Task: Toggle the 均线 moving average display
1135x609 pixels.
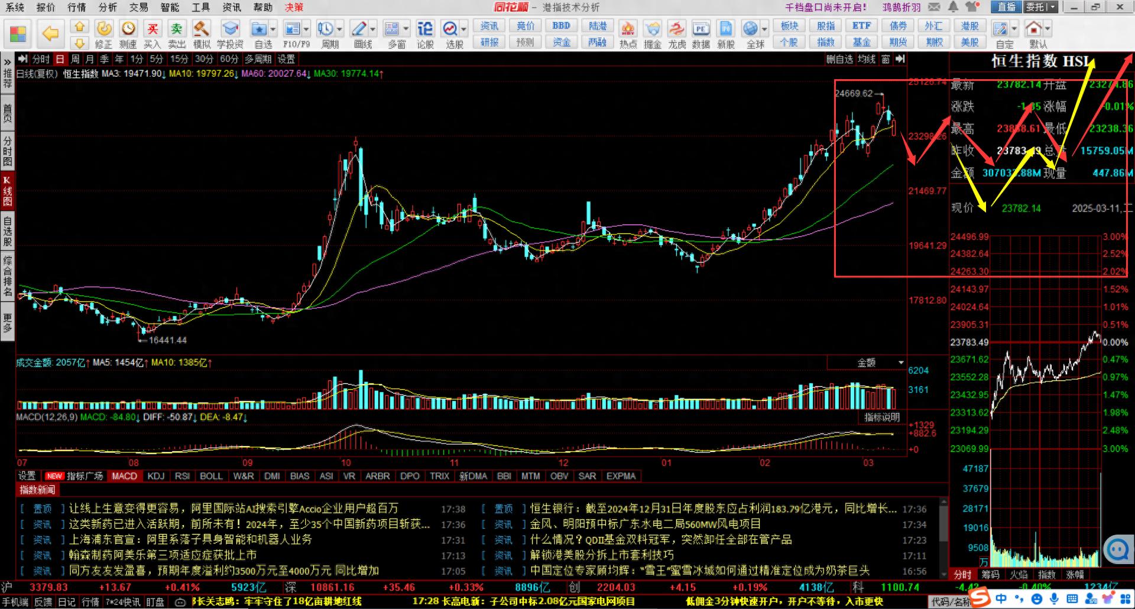Action: click(867, 59)
